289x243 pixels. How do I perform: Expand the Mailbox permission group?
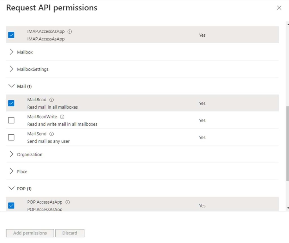[12, 52]
